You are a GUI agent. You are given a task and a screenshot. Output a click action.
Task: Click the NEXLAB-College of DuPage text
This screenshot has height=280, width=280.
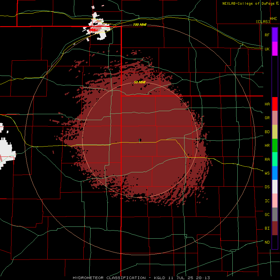click(248, 3)
